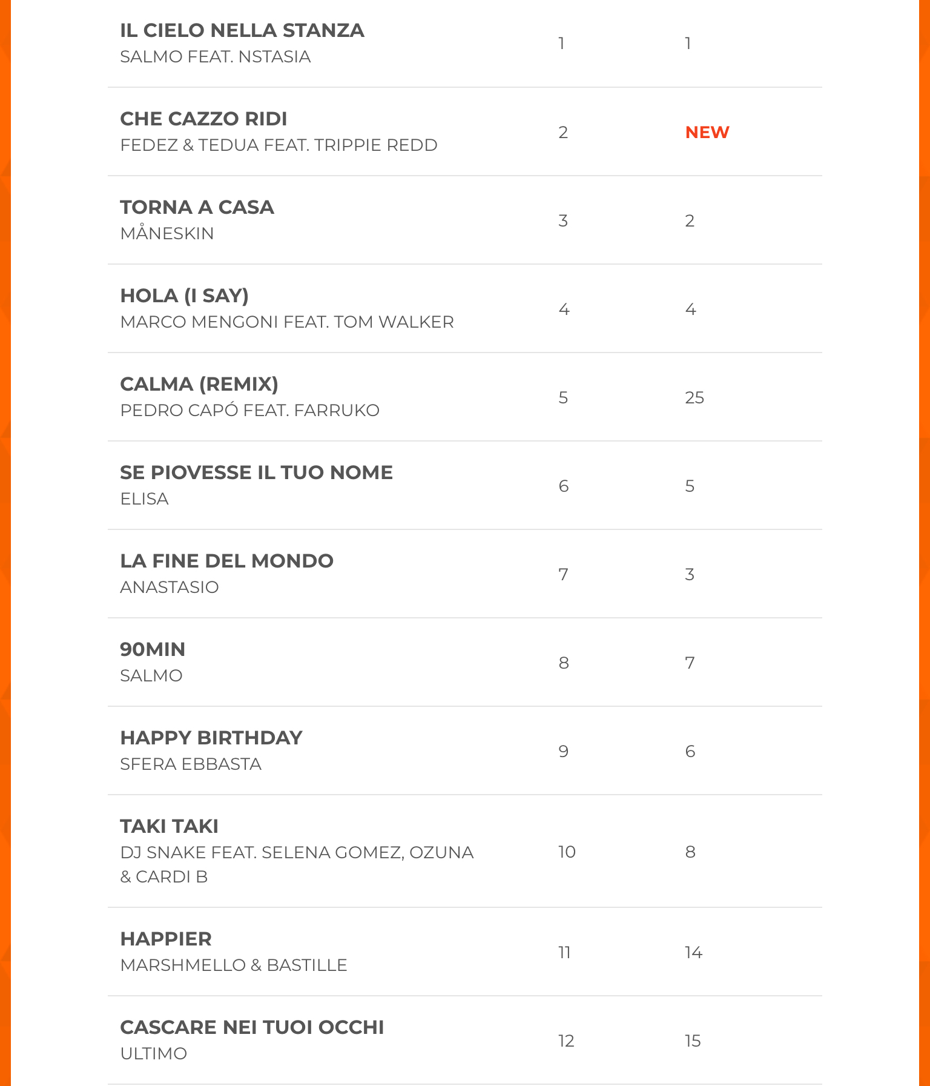Click the title Che Cazzo Ridi

point(203,119)
